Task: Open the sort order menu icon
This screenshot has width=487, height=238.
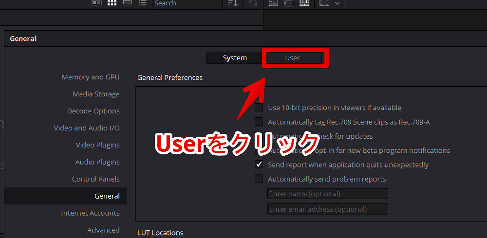Action: point(232,3)
